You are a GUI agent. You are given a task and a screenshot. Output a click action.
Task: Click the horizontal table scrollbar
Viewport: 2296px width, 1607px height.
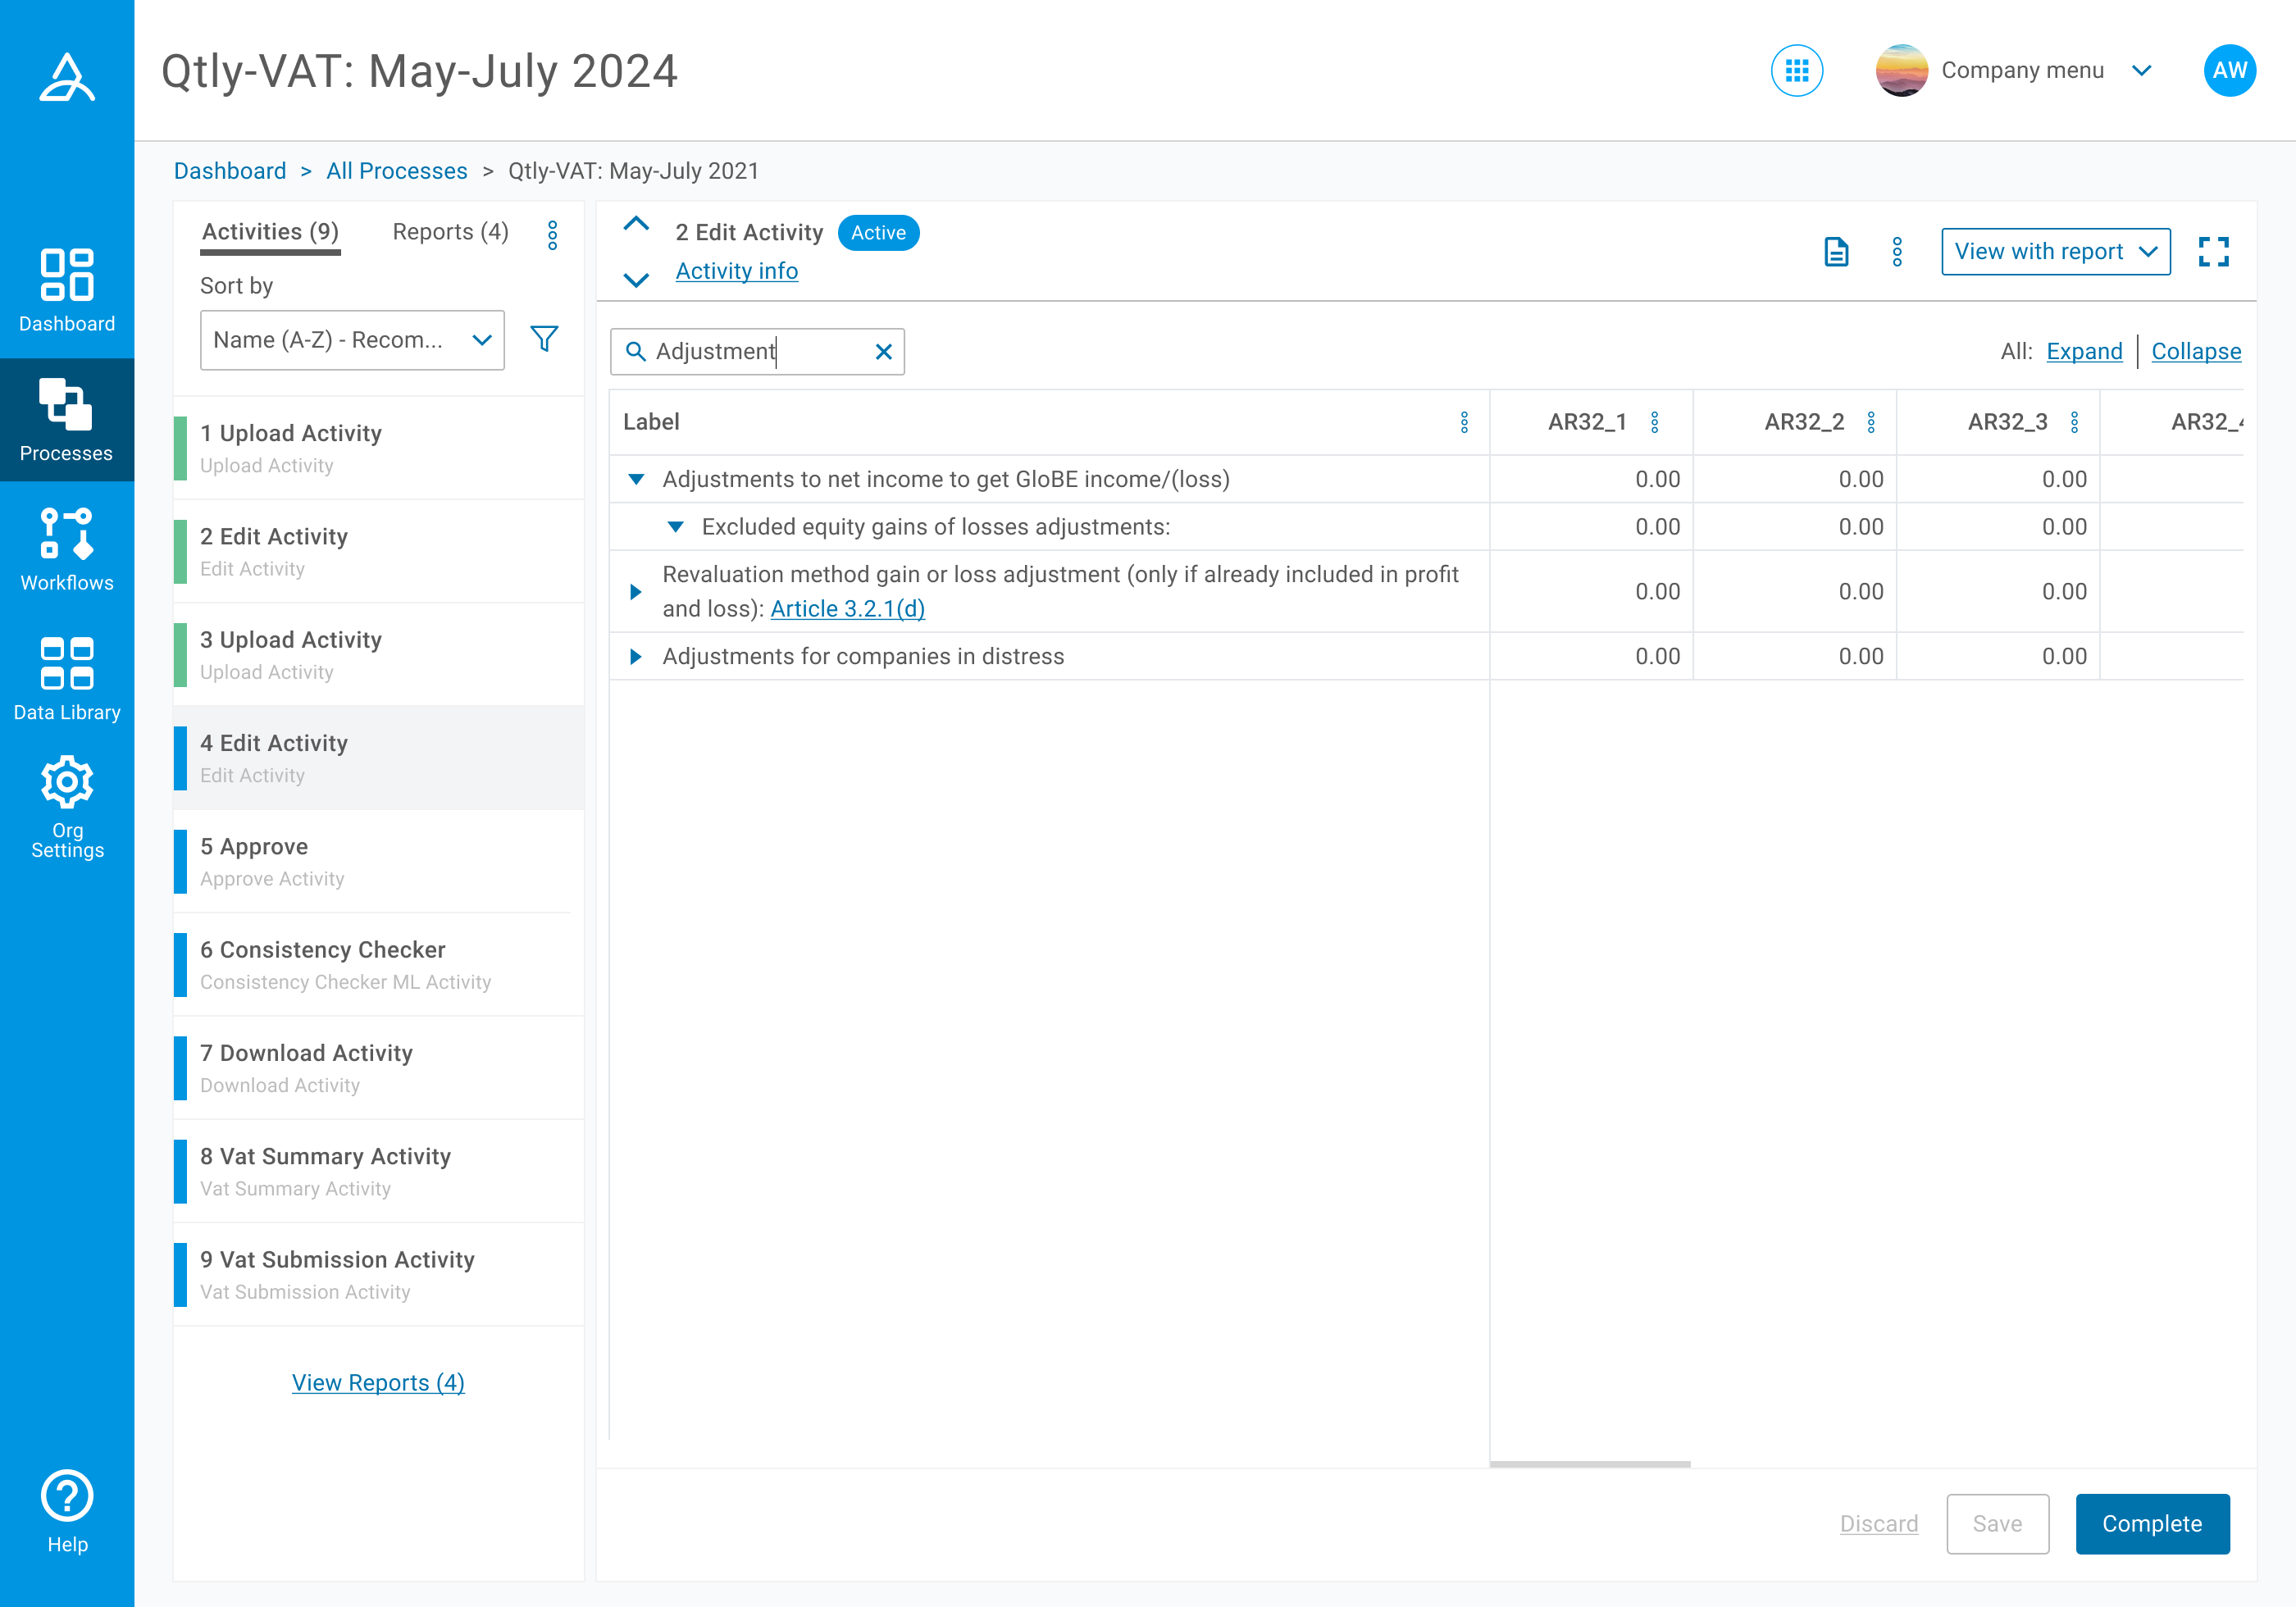coord(1589,1464)
